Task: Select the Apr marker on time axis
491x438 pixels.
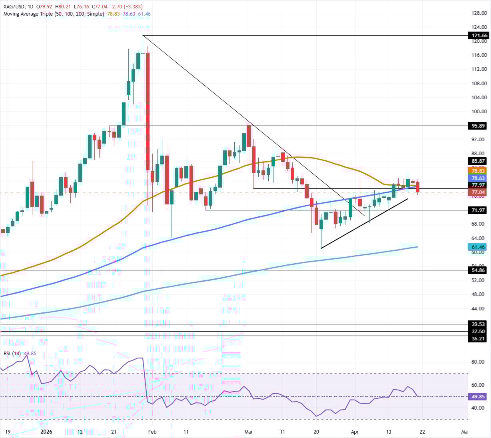Action: 355,432
